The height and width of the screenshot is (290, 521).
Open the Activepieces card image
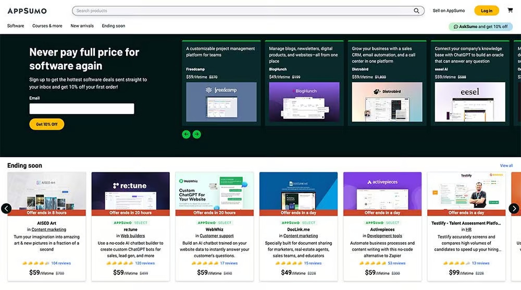[x=382, y=191]
